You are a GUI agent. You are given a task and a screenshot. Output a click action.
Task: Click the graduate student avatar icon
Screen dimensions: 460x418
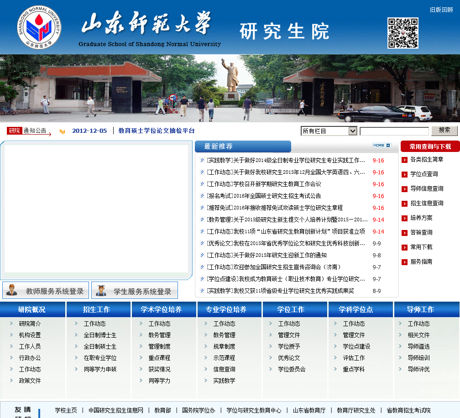(101, 290)
